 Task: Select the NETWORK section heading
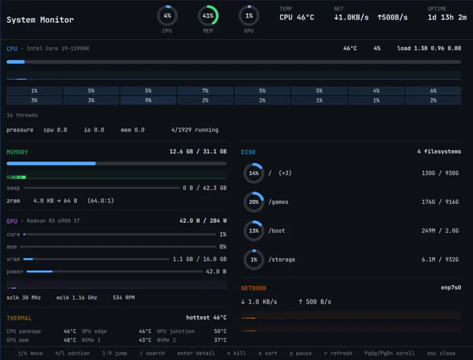pyautogui.click(x=254, y=288)
